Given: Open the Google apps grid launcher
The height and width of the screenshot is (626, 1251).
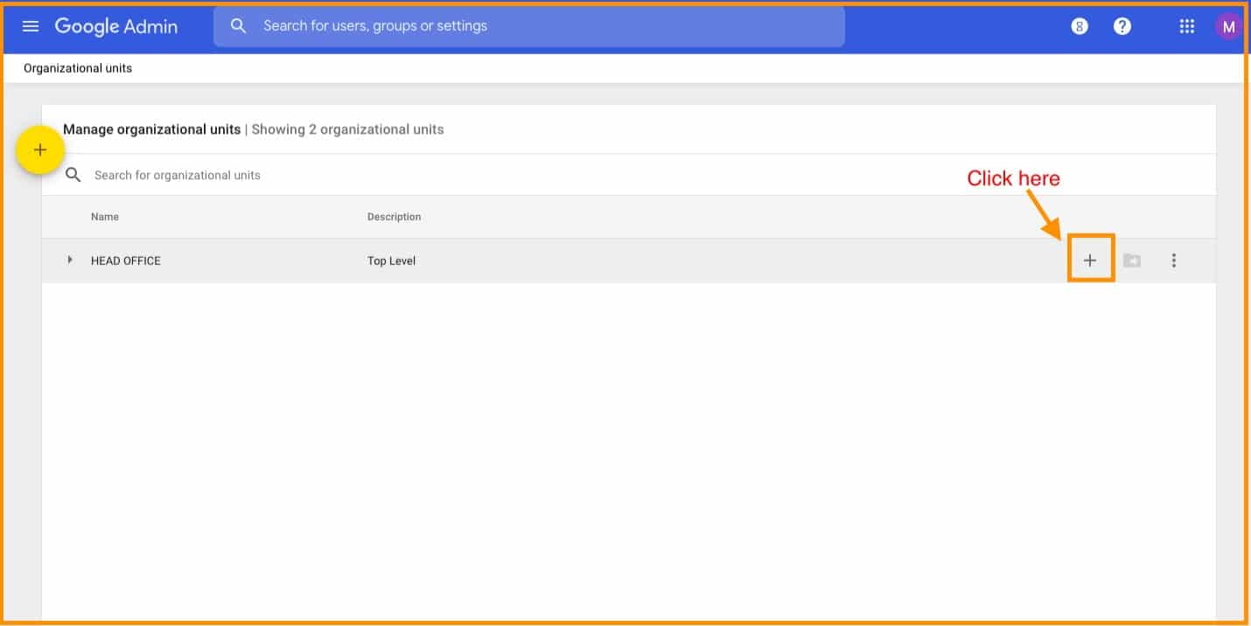Looking at the screenshot, I should point(1186,26).
